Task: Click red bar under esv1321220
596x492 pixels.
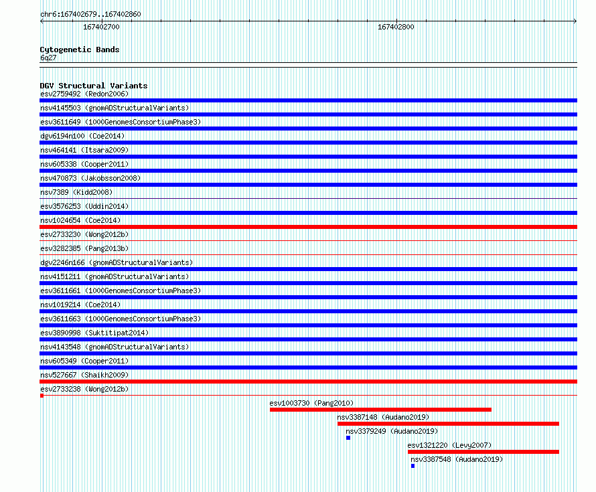Action: [483, 452]
